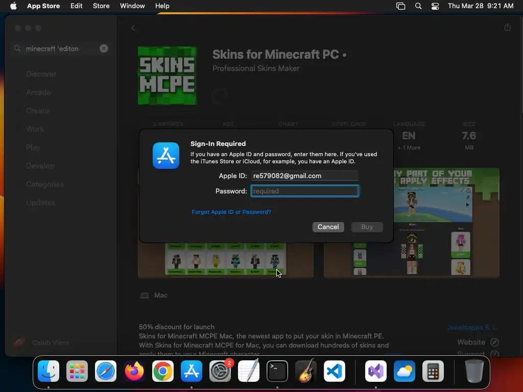Open Finder from the dock
The width and height of the screenshot is (523, 392).
click(x=49, y=371)
